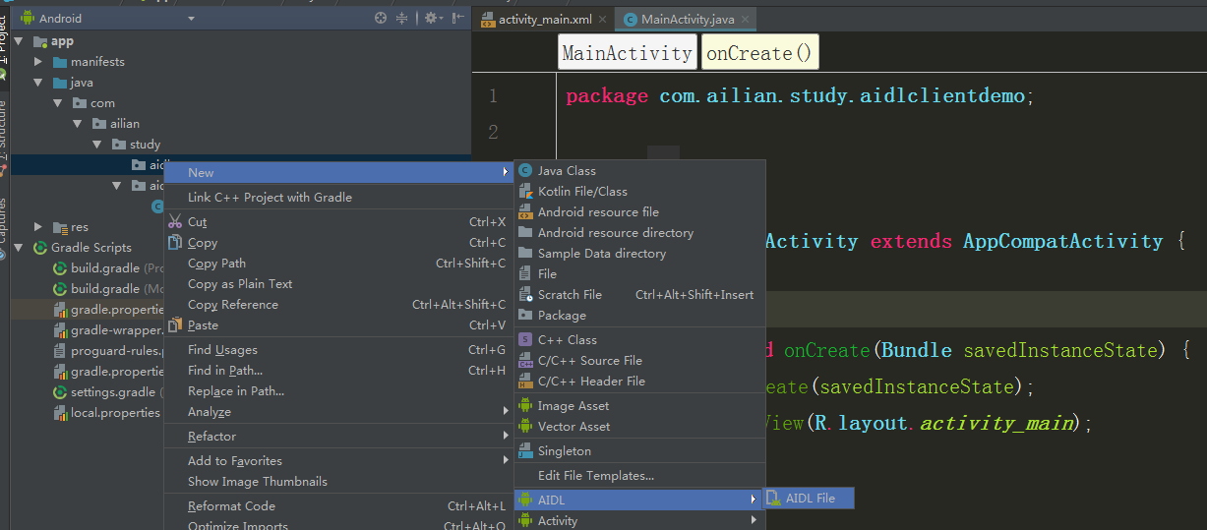Close the MainActivity.java tab
Viewport: 1207px width, 530px height.
tap(745, 19)
